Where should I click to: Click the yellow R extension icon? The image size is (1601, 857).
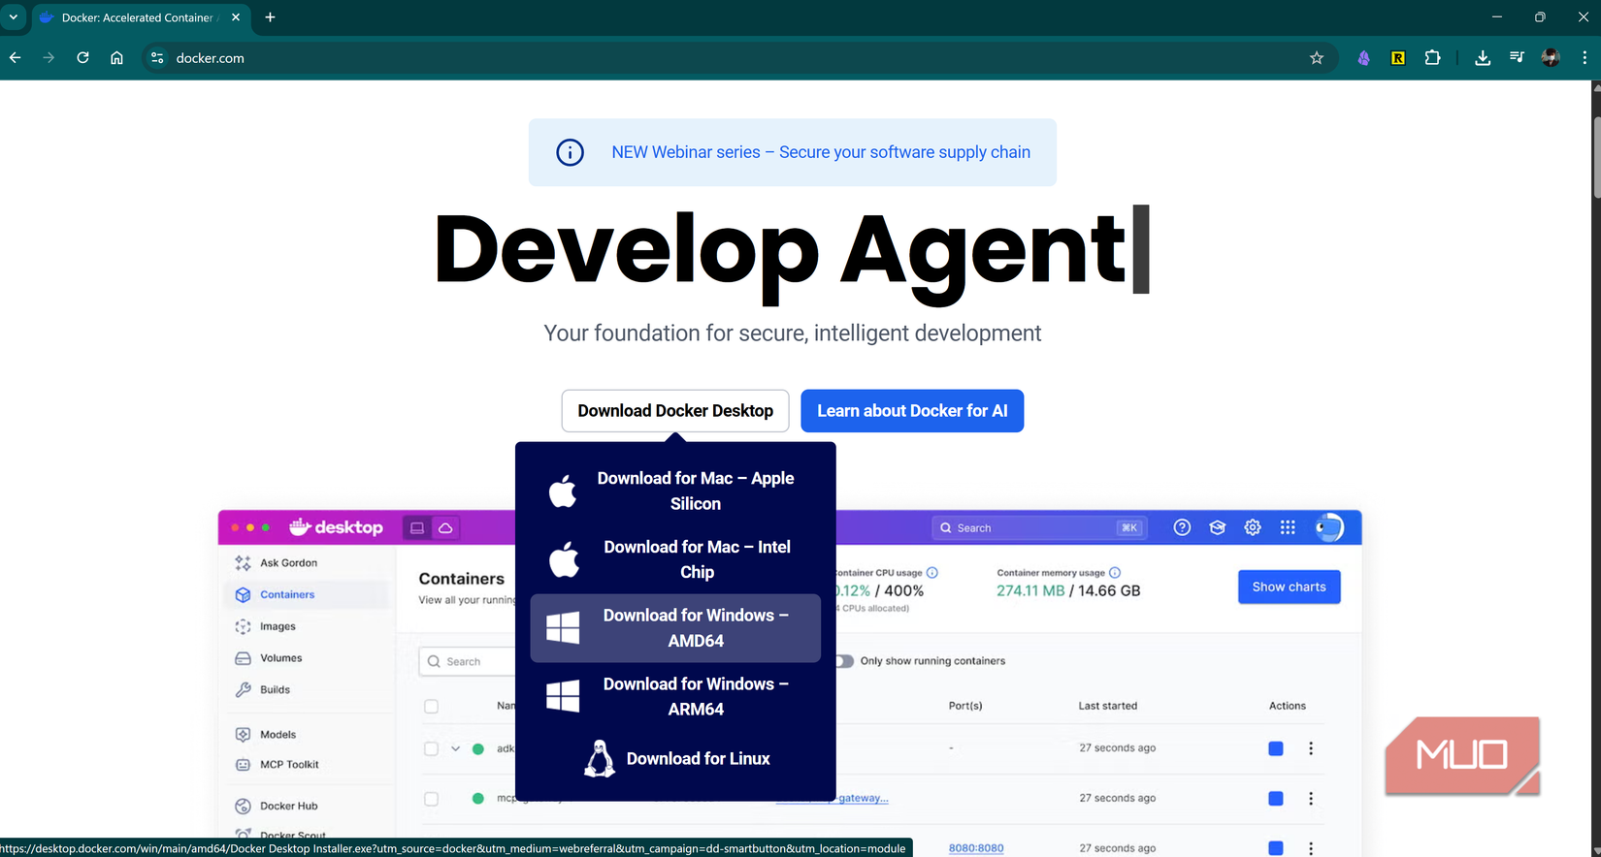(x=1397, y=58)
